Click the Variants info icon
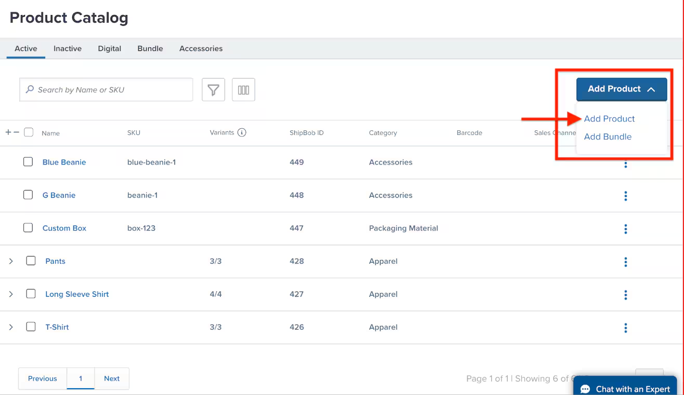 coord(242,132)
